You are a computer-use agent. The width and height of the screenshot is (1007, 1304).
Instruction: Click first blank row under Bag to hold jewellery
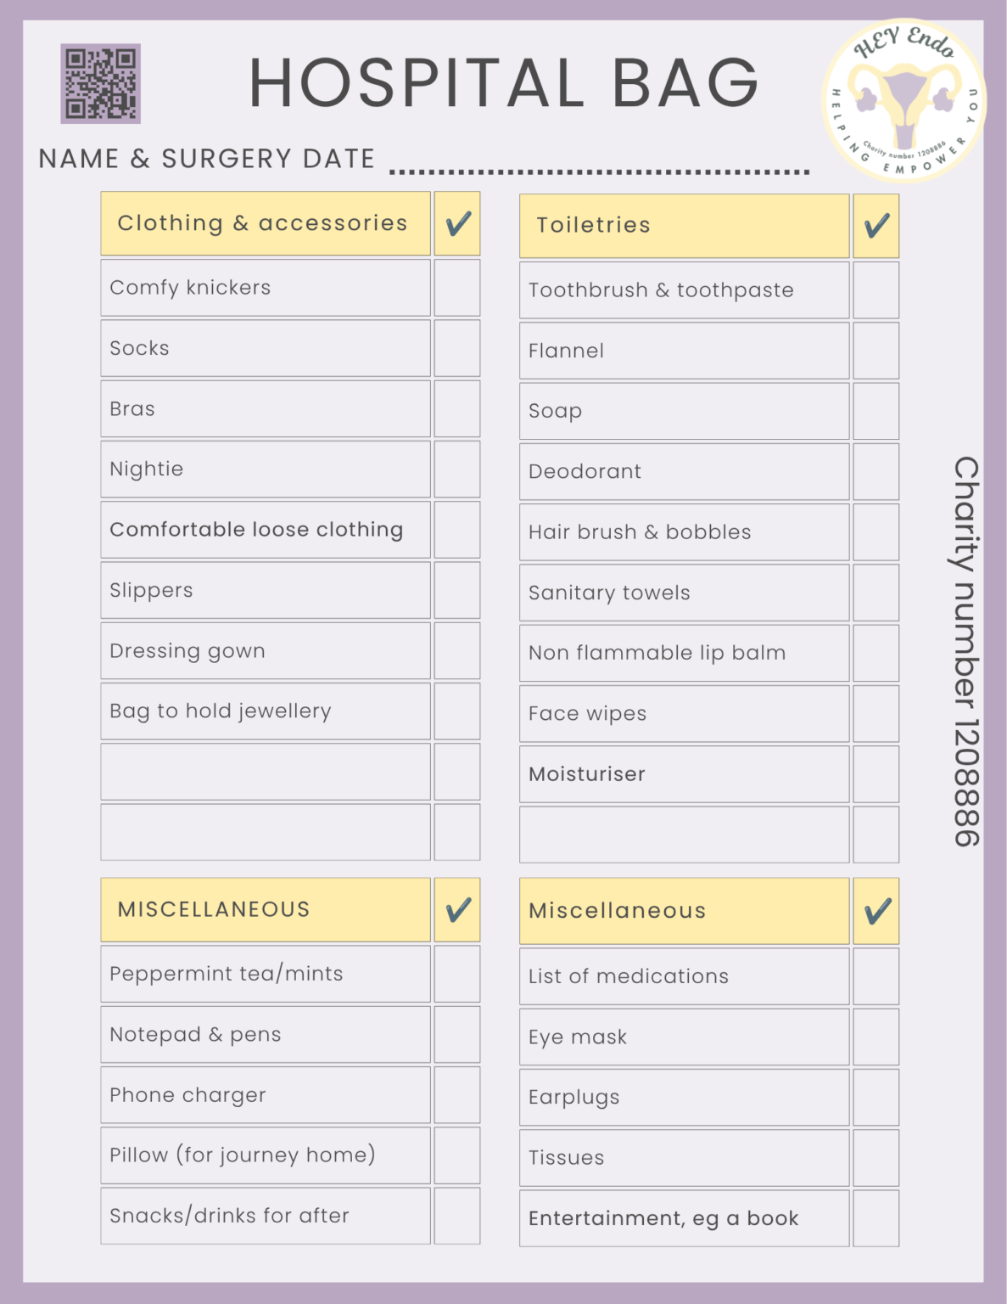click(266, 772)
